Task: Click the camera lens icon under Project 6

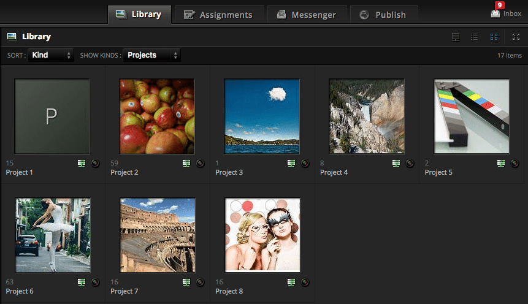Action: tap(95, 282)
